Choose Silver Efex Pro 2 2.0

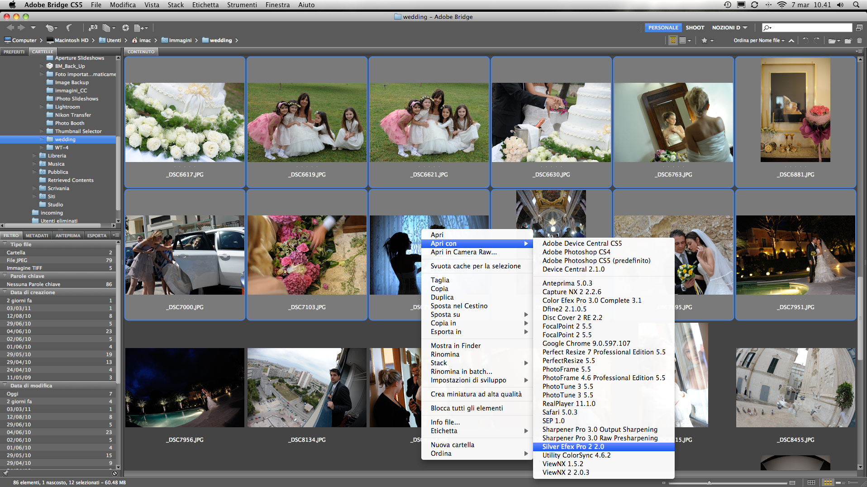coord(604,447)
